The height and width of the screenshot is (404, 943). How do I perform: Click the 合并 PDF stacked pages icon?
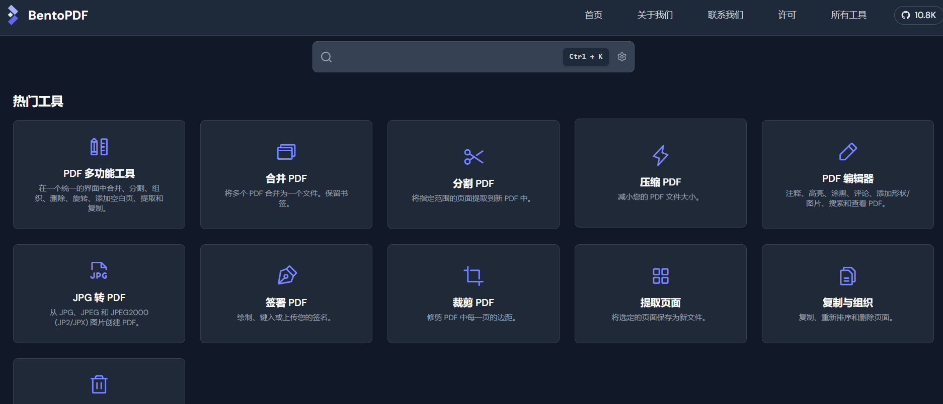286,152
